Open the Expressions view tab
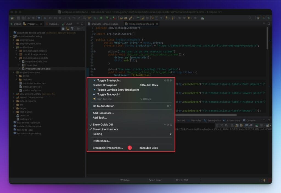This screenshot has height=193, width=281. [232, 121]
